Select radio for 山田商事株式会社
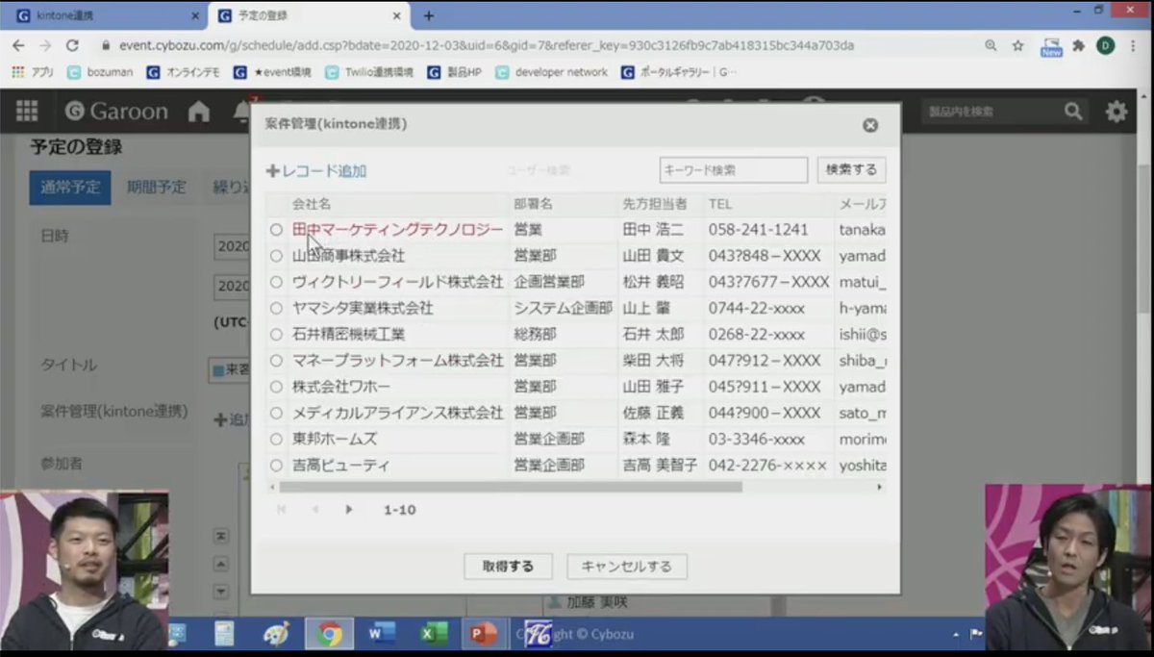The width and height of the screenshot is (1154, 657). pos(276,256)
